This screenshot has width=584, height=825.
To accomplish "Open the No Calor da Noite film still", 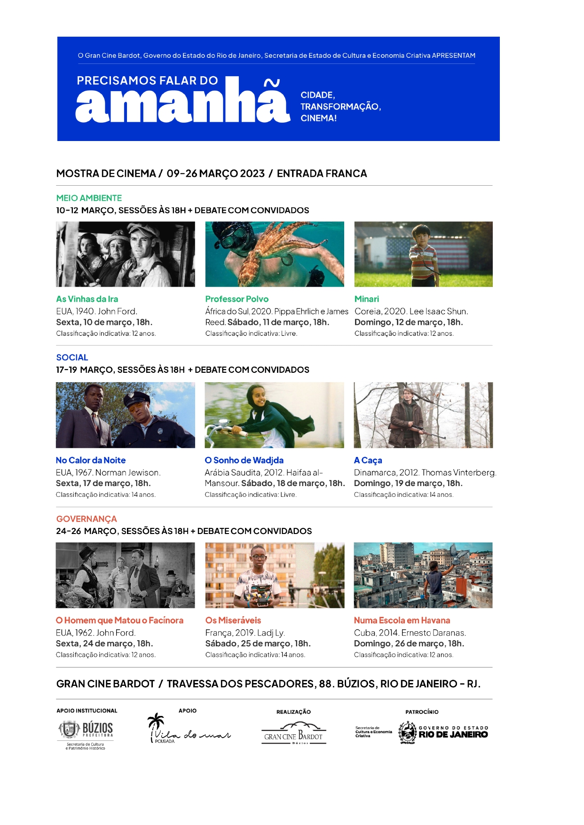I will (x=126, y=415).
